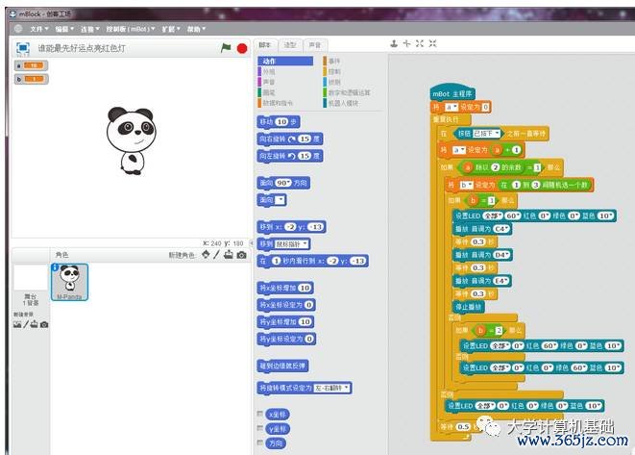Screen dimensions: 635x455
Task: Click the green flag to run program
Action: [x=226, y=47]
